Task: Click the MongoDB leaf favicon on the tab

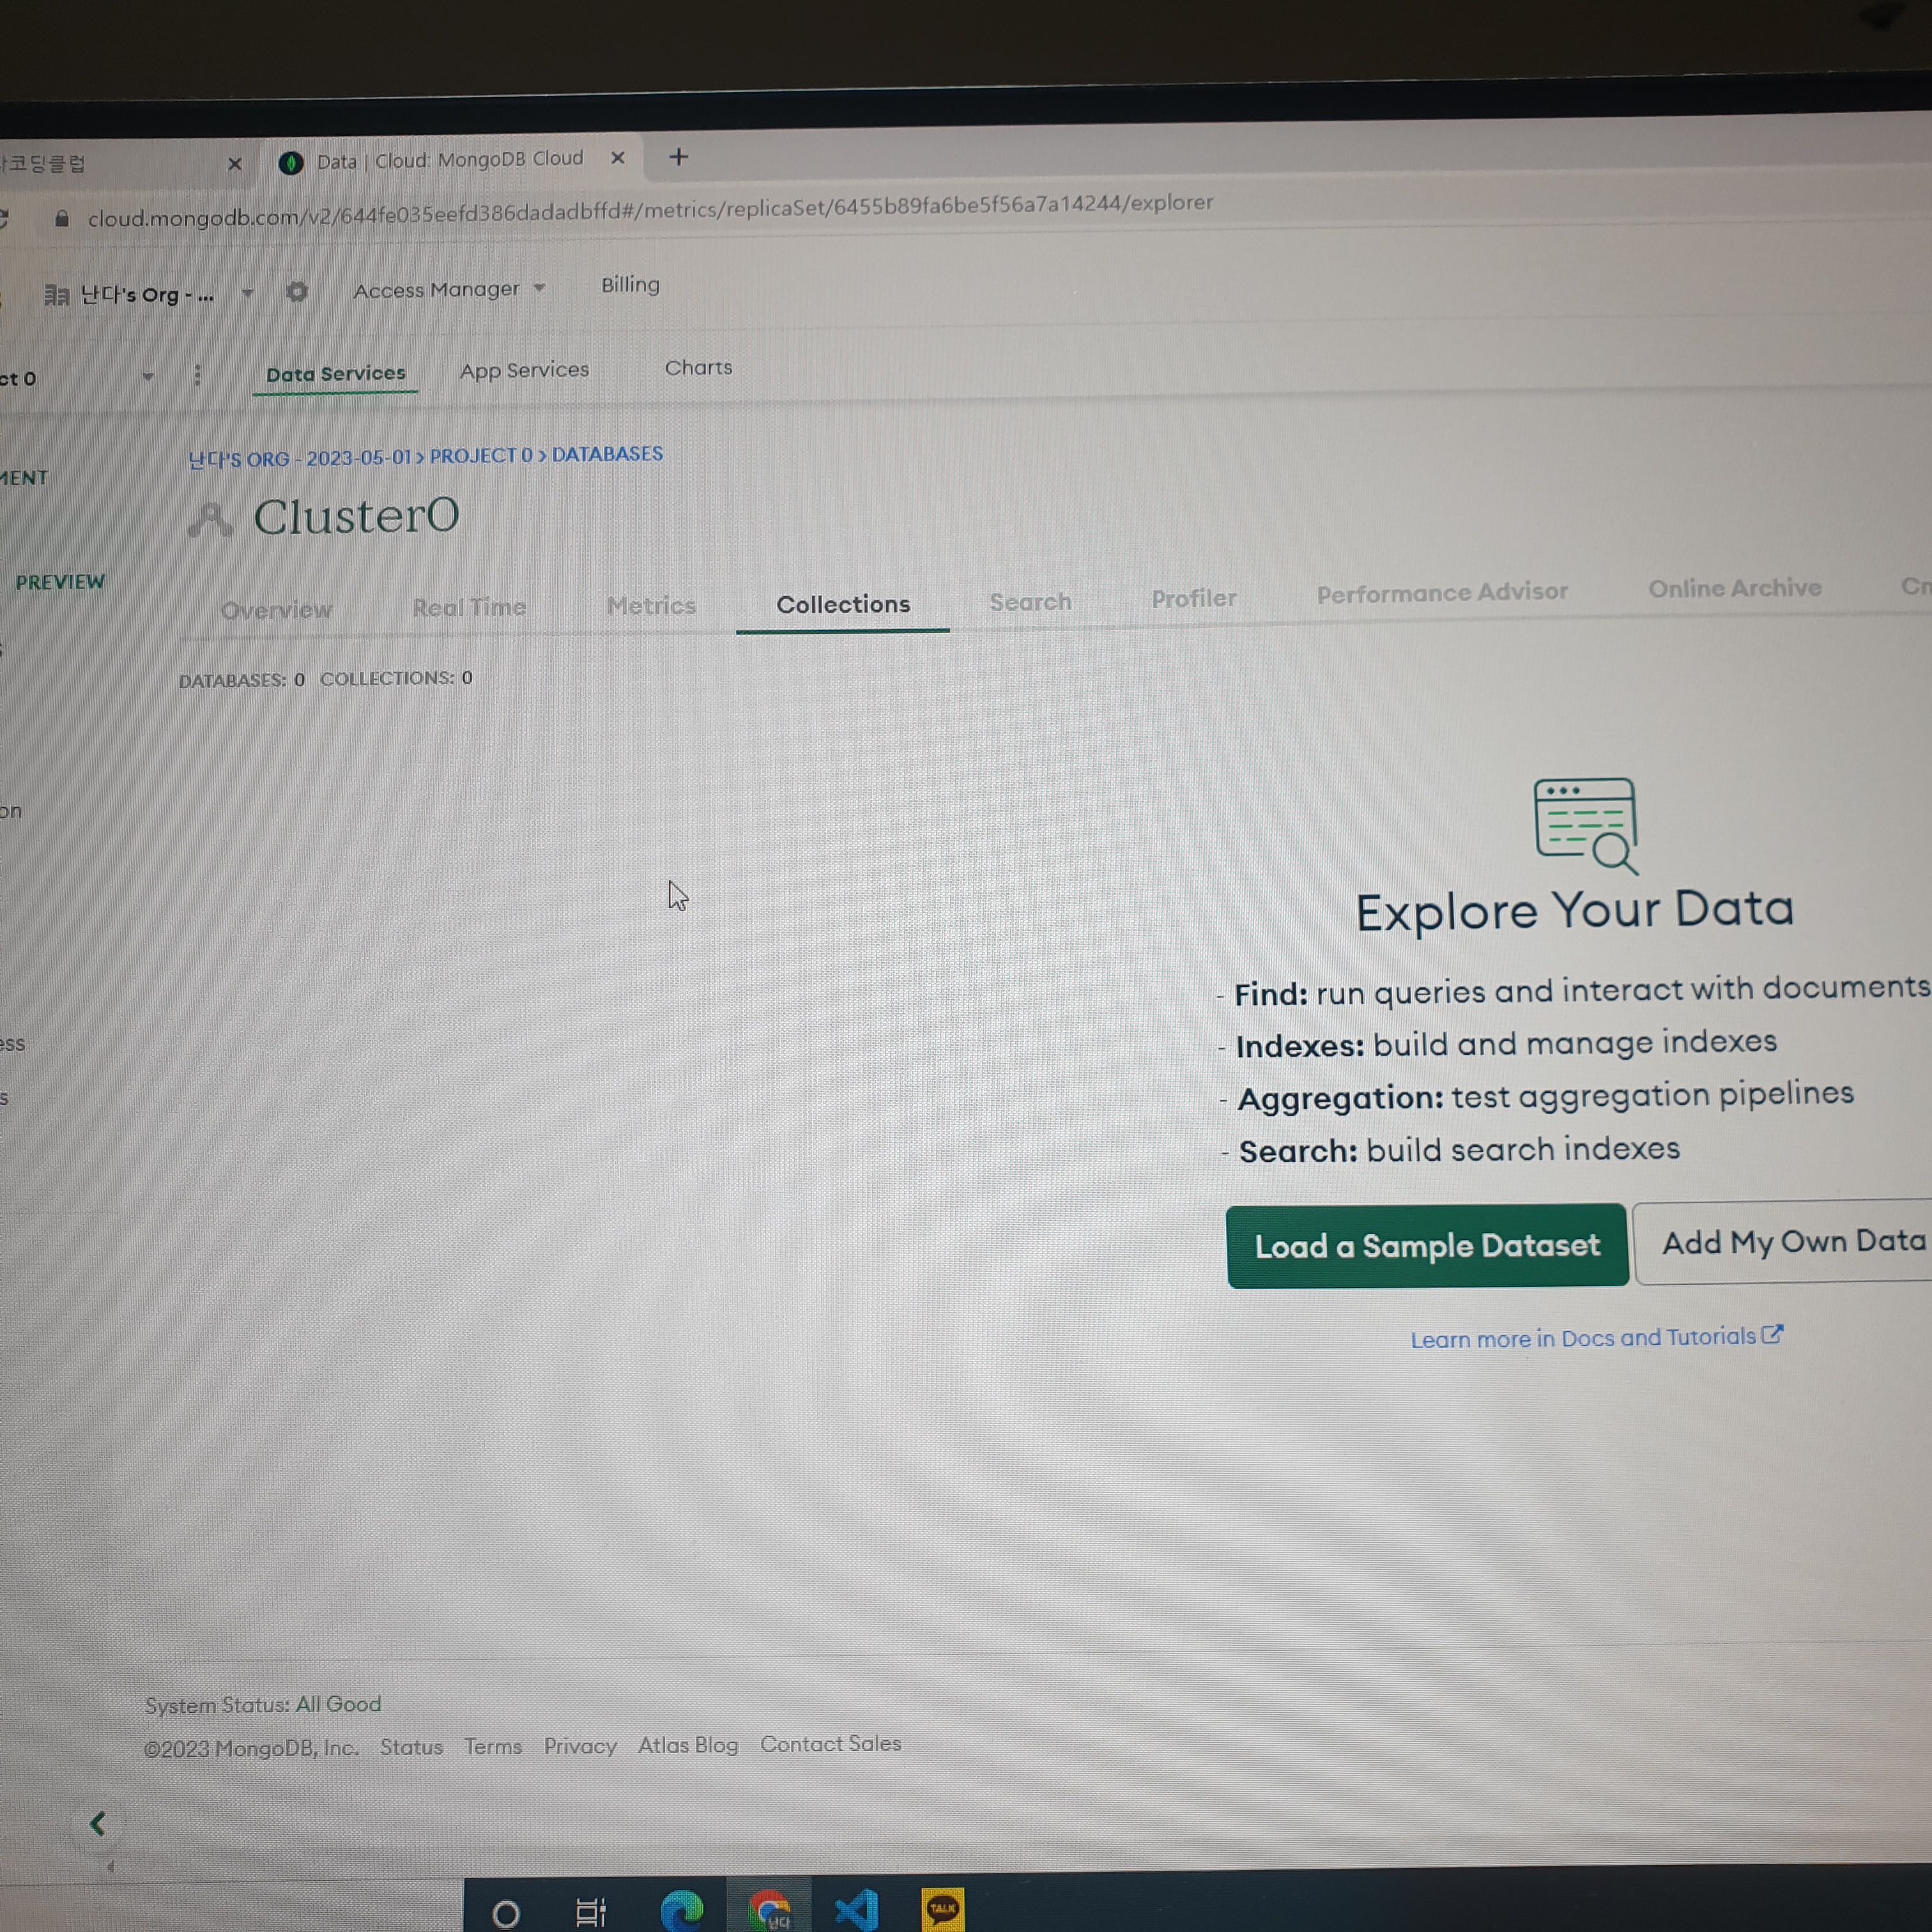Action: [291, 163]
